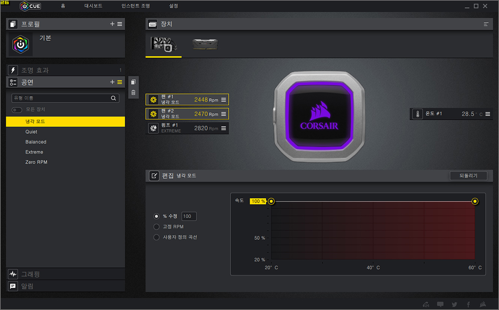Screen dimensions: 499x310
Task: Select the 기본 profile icon
Action: coord(21,44)
